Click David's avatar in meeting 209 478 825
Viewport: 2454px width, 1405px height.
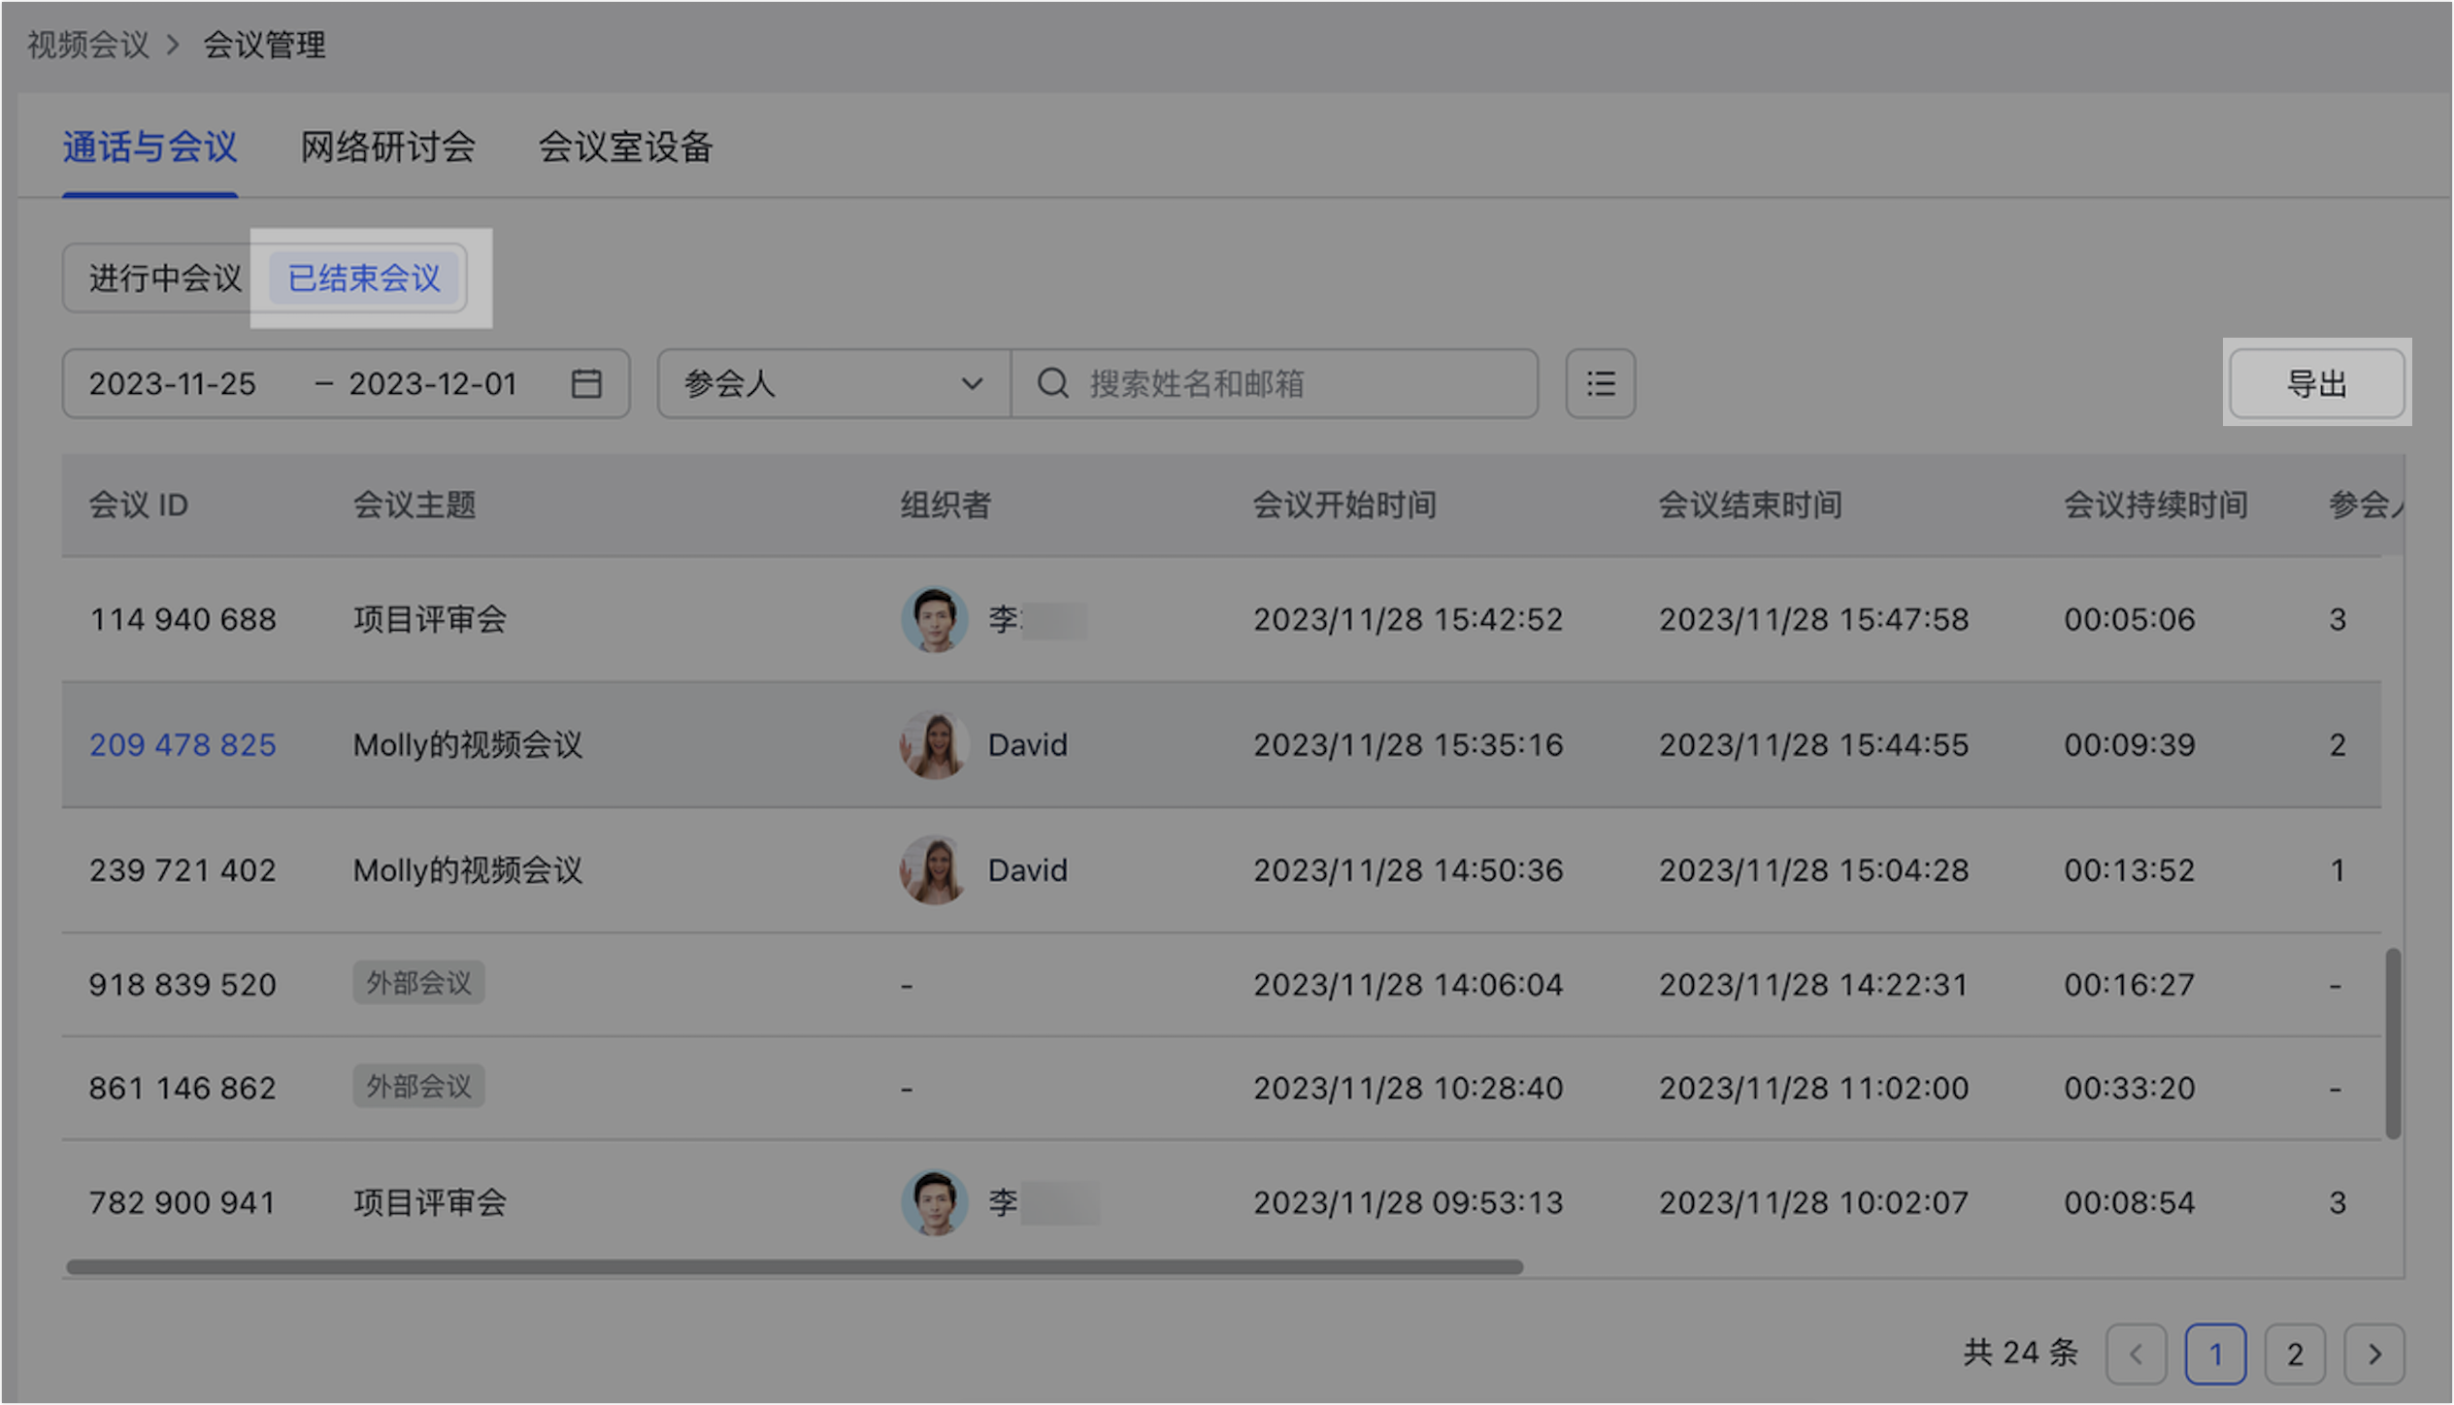click(934, 745)
